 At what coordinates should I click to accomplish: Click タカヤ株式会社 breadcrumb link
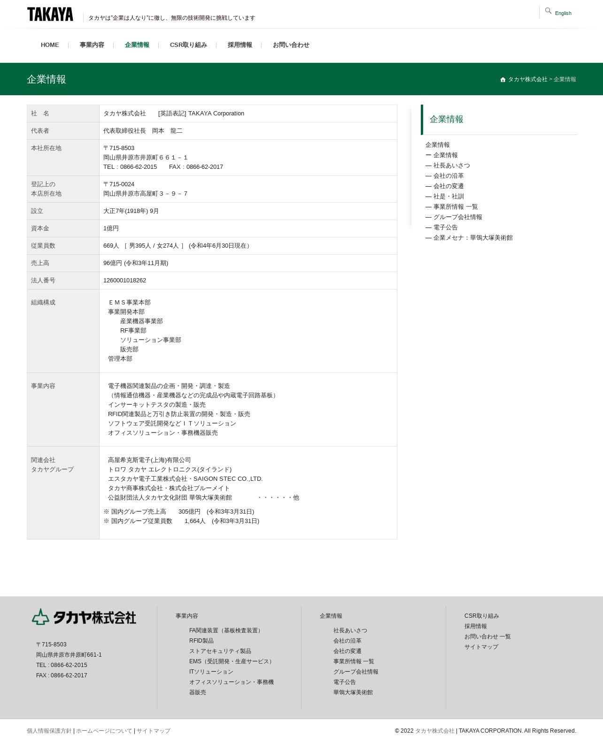(x=528, y=79)
